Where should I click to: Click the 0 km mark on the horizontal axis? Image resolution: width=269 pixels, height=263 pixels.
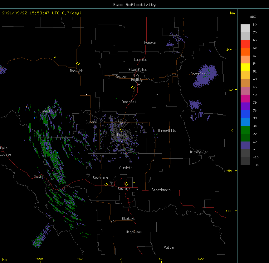120,259
